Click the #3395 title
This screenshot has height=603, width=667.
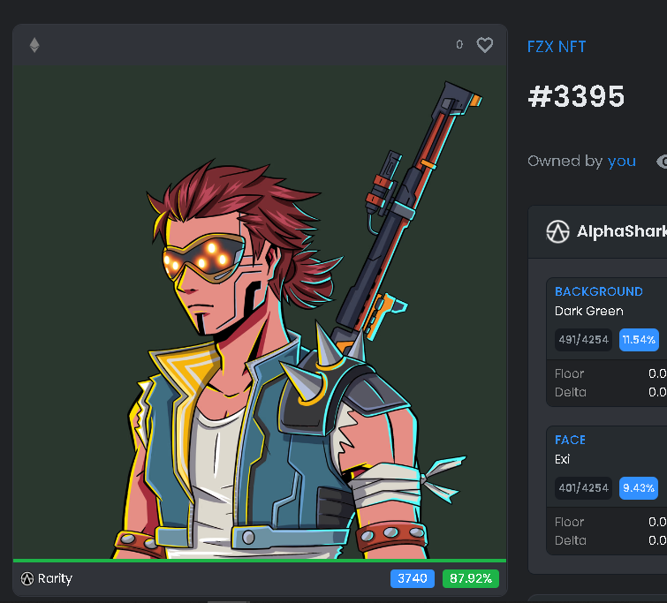[576, 96]
